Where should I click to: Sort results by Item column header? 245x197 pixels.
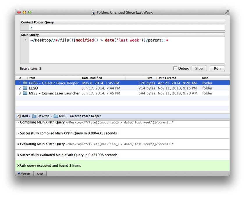54,78
